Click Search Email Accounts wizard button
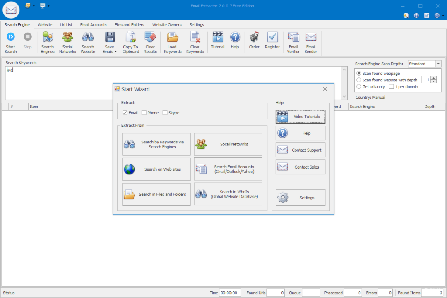Screen dimensions: 447x298 228,169
